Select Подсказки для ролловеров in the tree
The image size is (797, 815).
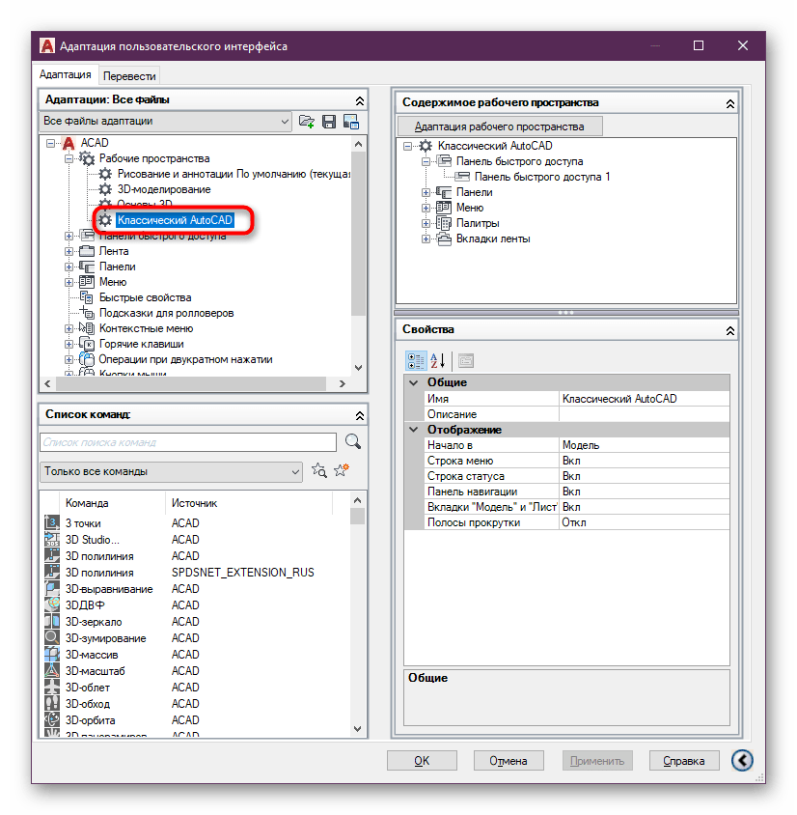(166, 314)
